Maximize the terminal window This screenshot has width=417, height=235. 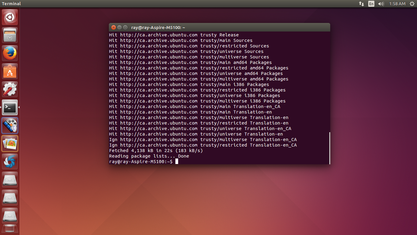point(125,27)
